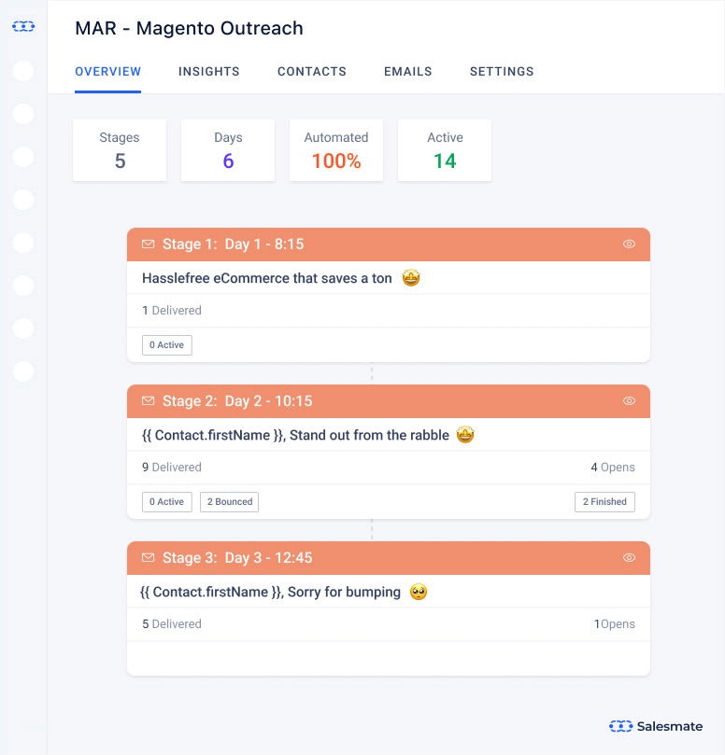This screenshot has width=725, height=755.
Task: Select the first circular sidebar navigation icon
Action: (22, 70)
